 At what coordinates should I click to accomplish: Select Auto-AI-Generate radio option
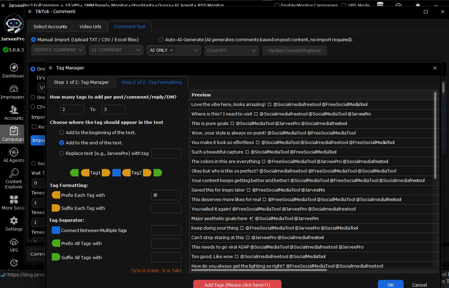(161, 40)
